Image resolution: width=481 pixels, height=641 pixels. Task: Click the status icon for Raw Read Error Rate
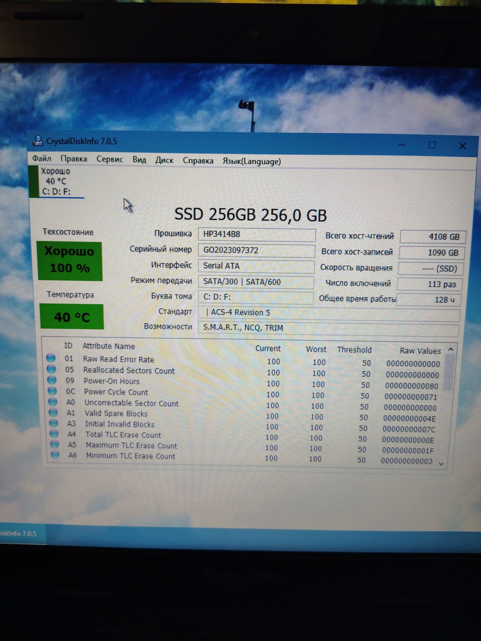(x=51, y=358)
